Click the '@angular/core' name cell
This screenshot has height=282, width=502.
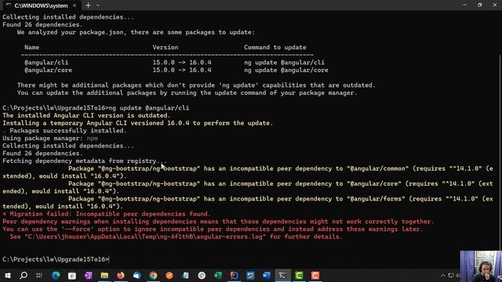coord(49,70)
